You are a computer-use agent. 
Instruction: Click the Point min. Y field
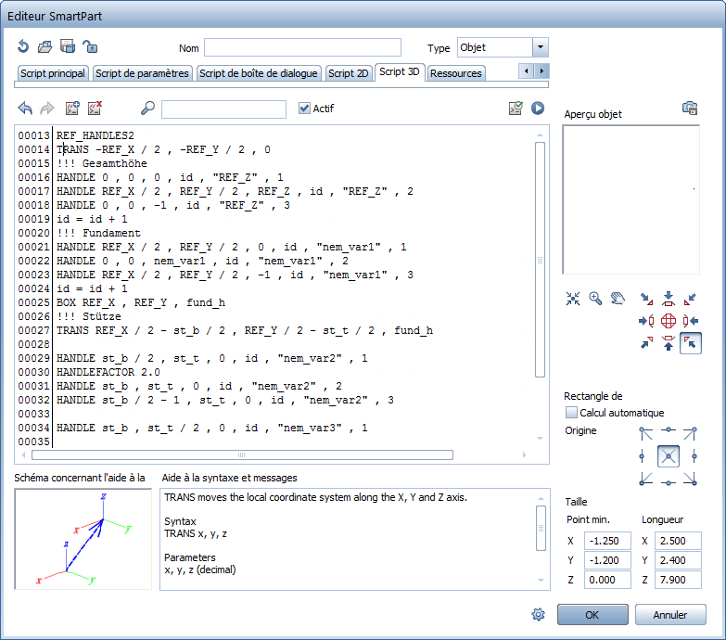[x=607, y=560]
